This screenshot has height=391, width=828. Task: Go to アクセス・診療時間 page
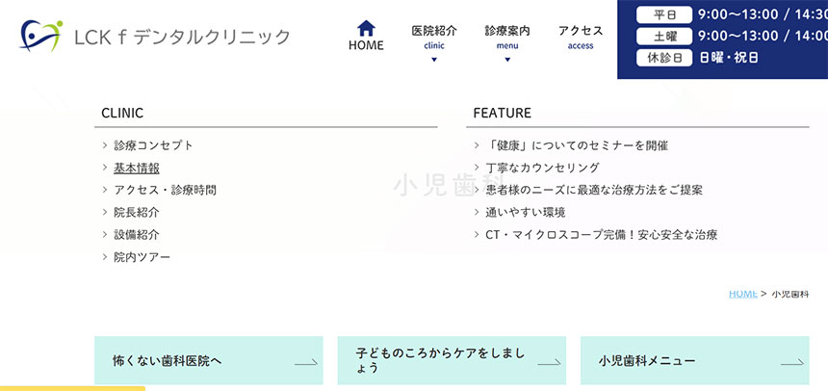click(166, 191)
